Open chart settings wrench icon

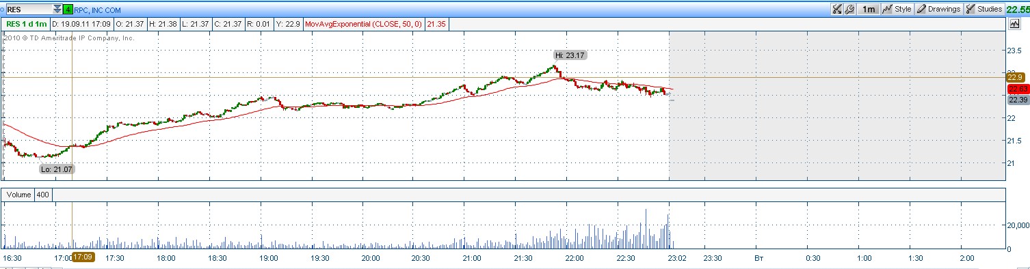tap(849, 9)
